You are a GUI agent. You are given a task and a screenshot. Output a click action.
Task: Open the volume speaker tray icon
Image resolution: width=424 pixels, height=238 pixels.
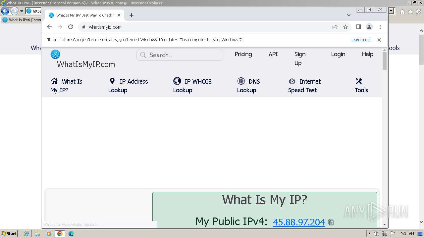click(x=377, y=234)
